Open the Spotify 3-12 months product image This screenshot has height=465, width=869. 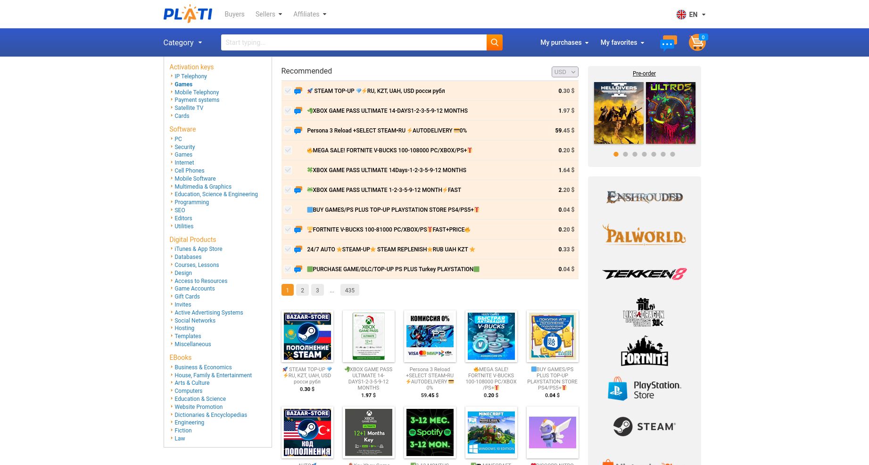coord(430,432)
